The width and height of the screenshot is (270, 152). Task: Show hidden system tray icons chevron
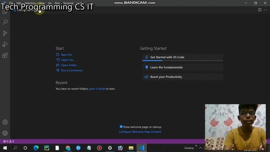(x=200, y=148)
